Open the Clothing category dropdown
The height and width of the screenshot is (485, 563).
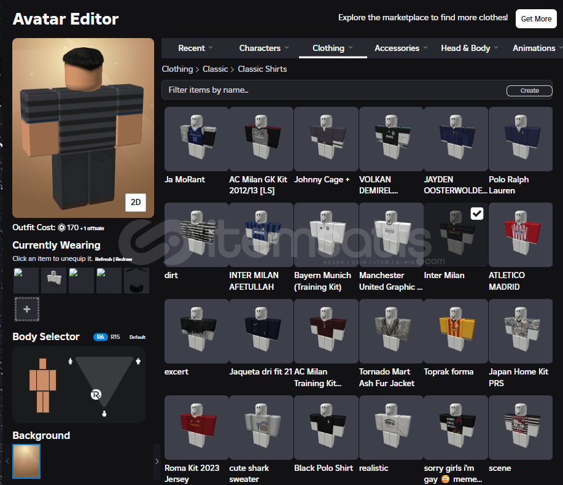click(x=333, y=48)
